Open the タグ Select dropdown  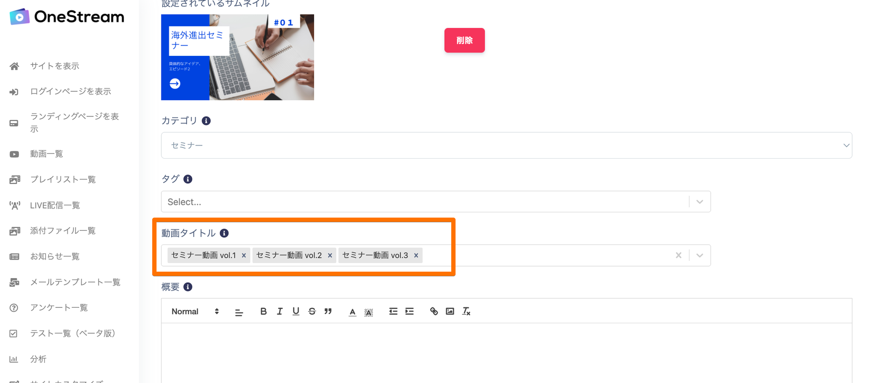436,202
